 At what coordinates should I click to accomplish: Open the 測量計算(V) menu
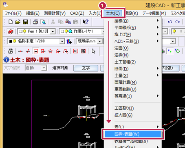pyautogui.click(x=55, y=13)
